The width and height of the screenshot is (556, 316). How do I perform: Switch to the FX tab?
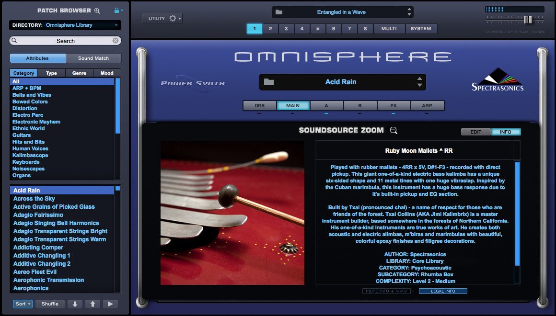point(394,105)
